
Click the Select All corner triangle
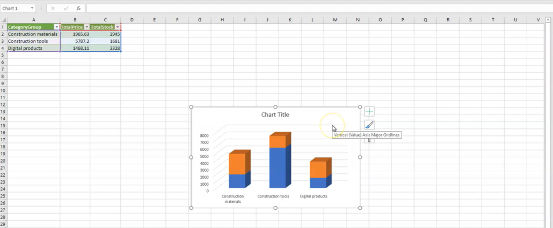pyautogui.click(x=3, y=20)
